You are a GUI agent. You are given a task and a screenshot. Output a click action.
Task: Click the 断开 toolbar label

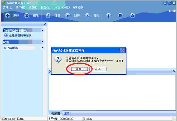click(x=77, y=16)
